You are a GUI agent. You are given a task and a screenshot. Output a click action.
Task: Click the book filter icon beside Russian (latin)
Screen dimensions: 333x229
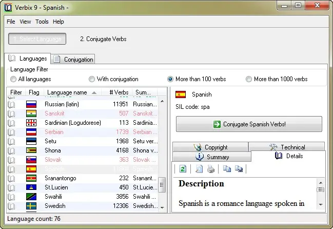(11, 104)
